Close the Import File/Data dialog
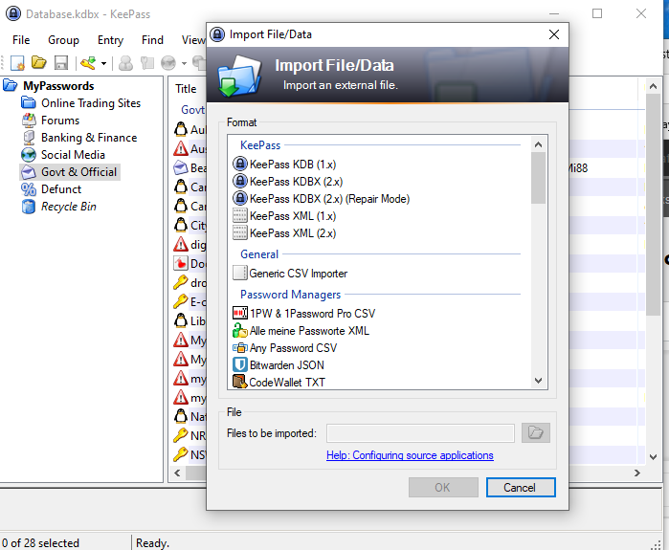Image resolution: width=669 pixels, height=550 pixels. (x=554, y=34)
